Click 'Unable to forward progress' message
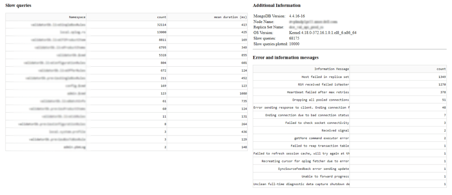This screenshot has height=195, width=452. [326, 176]
